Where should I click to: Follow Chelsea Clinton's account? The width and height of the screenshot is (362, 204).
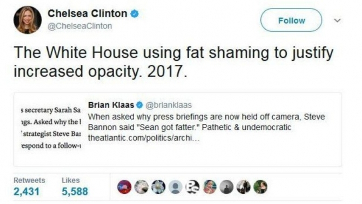coord(291,21)
